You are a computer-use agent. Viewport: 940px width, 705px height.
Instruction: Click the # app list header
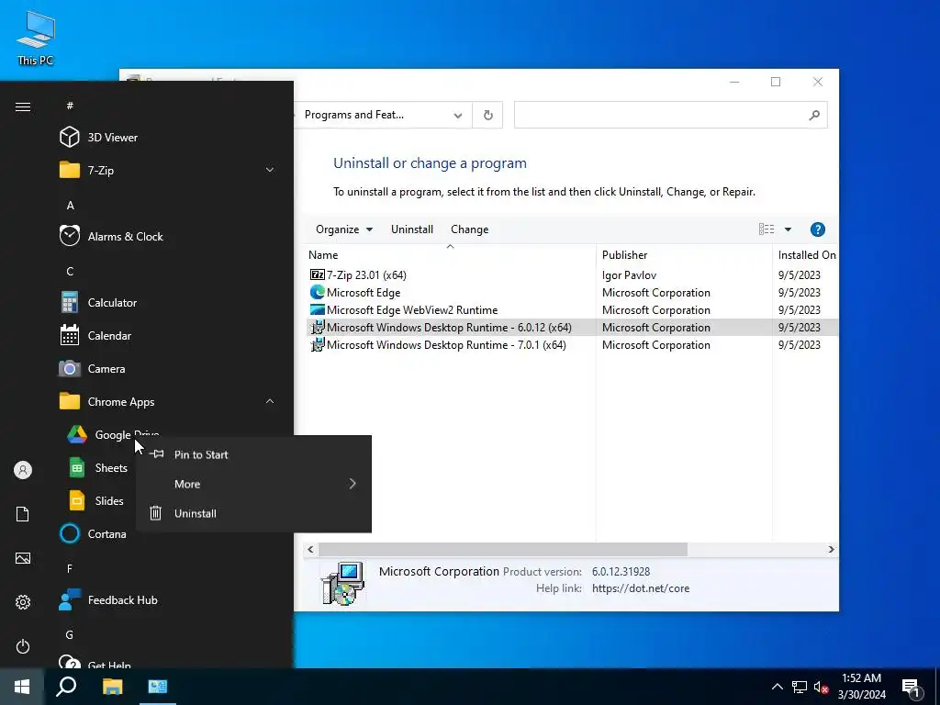point(70,106)
